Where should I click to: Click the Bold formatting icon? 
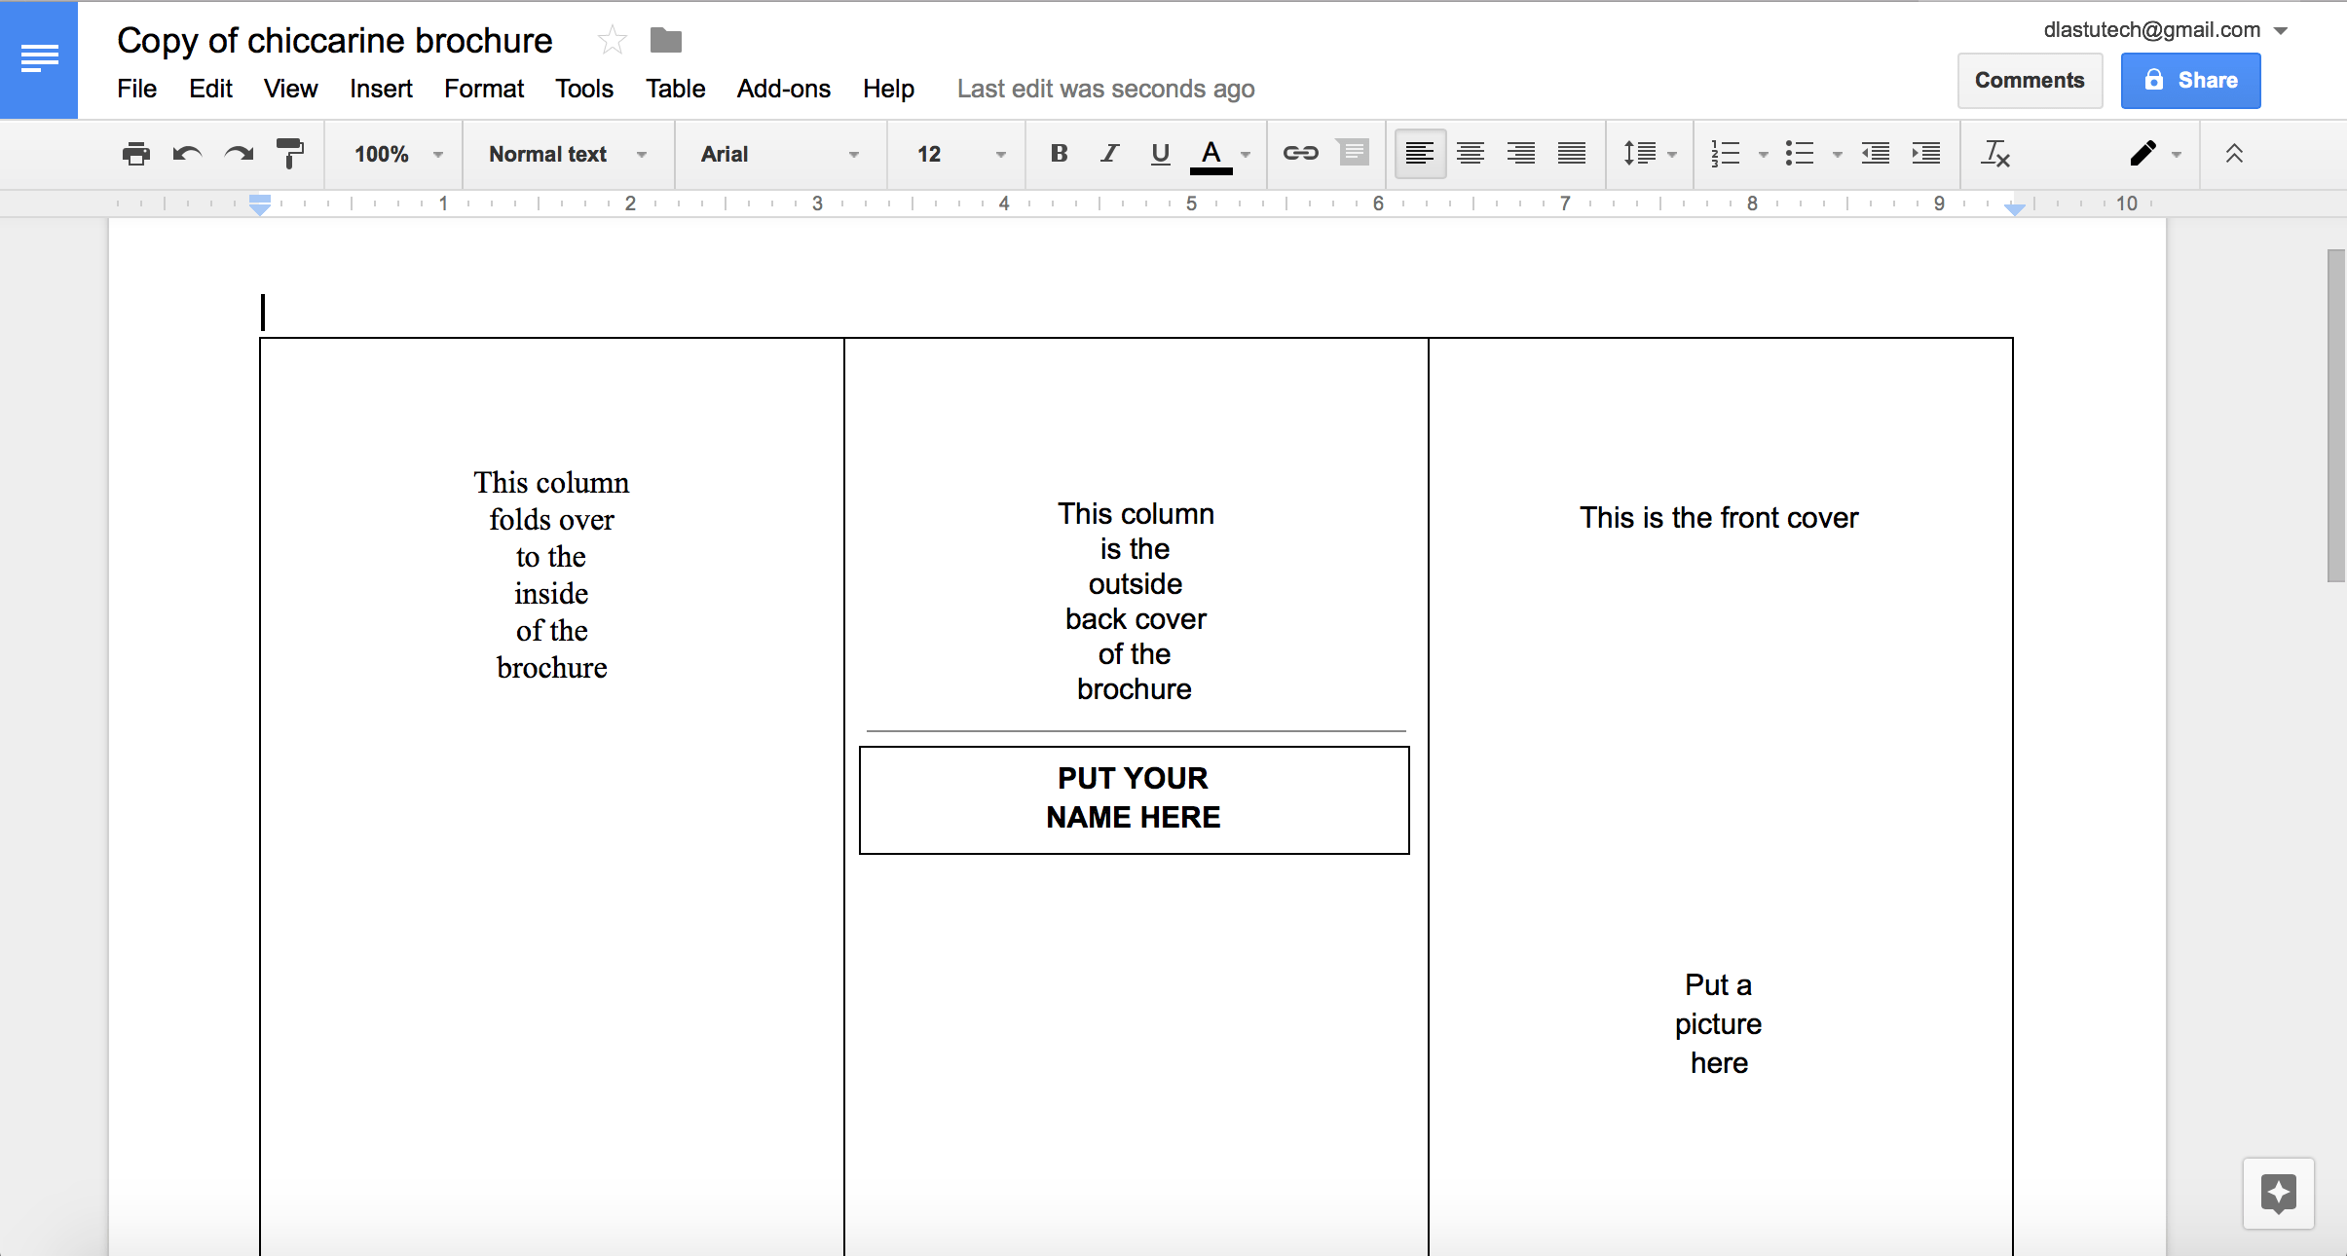tap(1057, 154)
